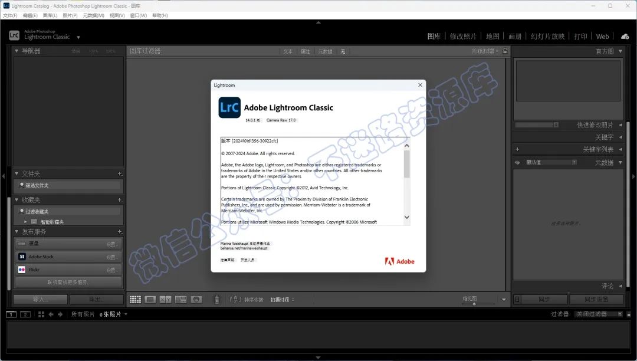This screenshot has width=637, height=361.
Task: Click hard drive publish service icon
Action: coord(22,244)
